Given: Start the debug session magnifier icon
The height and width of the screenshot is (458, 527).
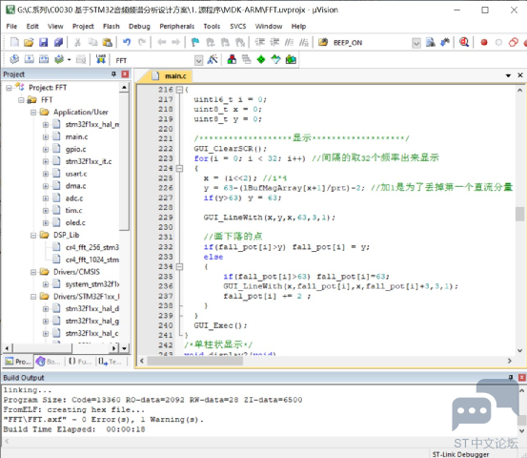Looking at the screenshot, I should [x=464, y=42].
